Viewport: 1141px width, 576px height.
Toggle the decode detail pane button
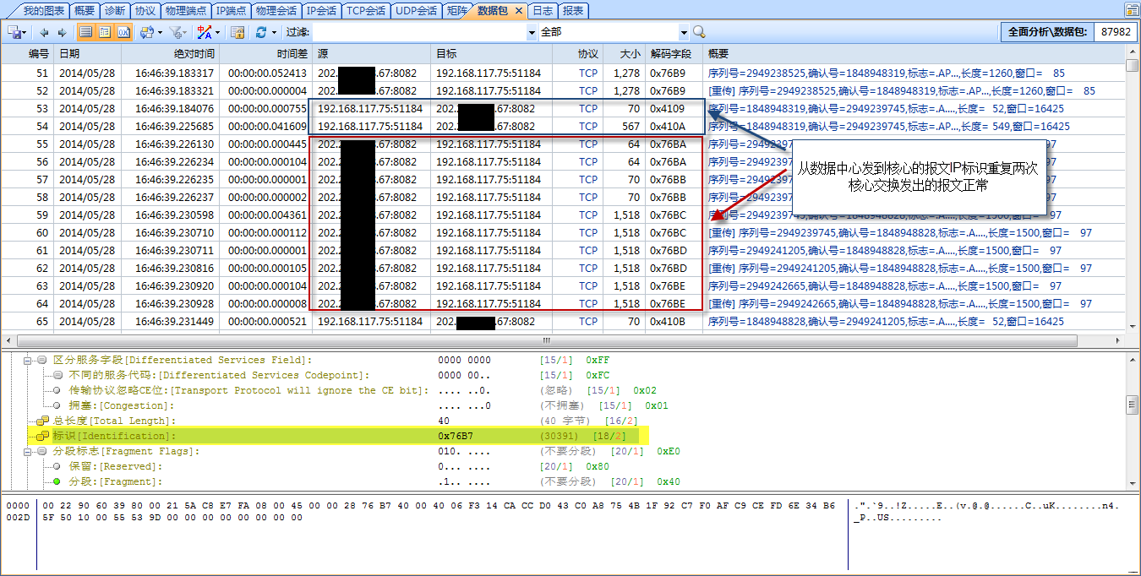click(105, 32)
